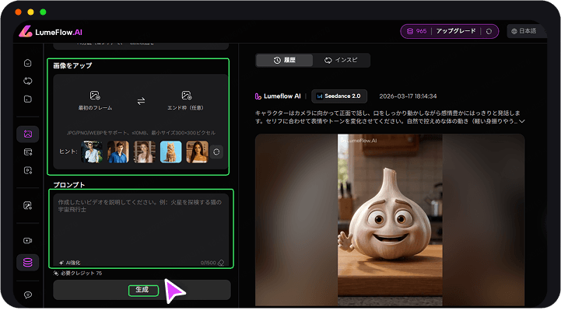The width and height of the screenshot is (561, 314).
Task: Select the man in white shirt hint thumbnail
Action: [x=92, y=152]
